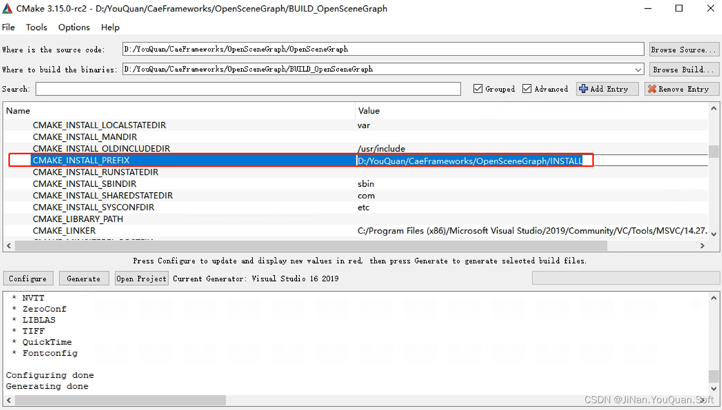Screen dimensions: 722x410
Task: Click the '* QuickTime' log line
Action: 41,342
